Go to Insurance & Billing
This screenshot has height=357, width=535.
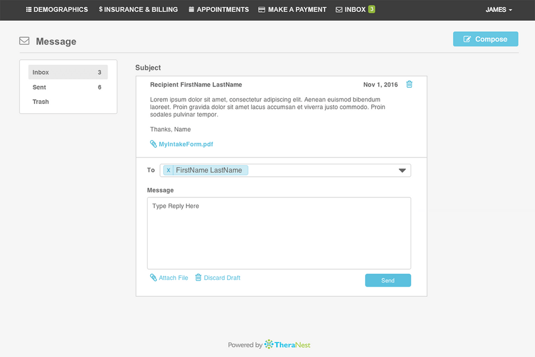tap(138, 9)
